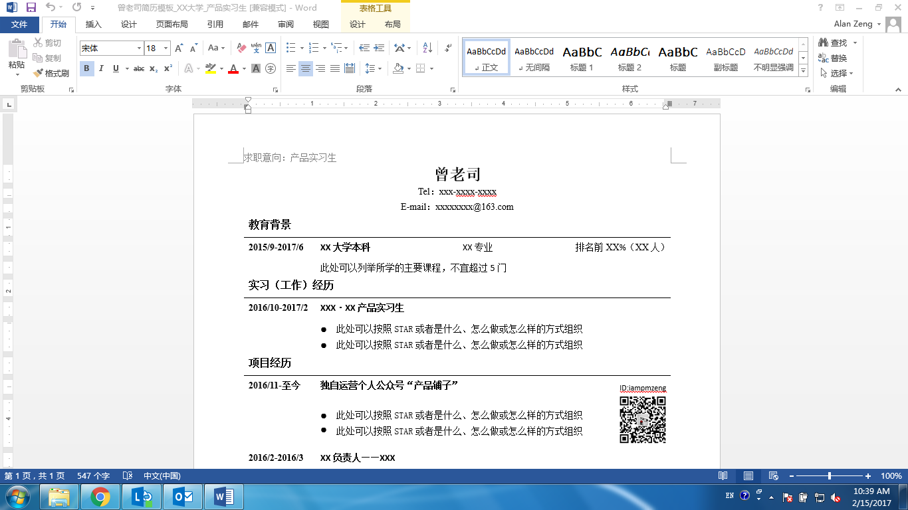This screenshot has height=510, width=908.
Task: Click the Save icon in quick access toolbar
Action: coord(31,8)
